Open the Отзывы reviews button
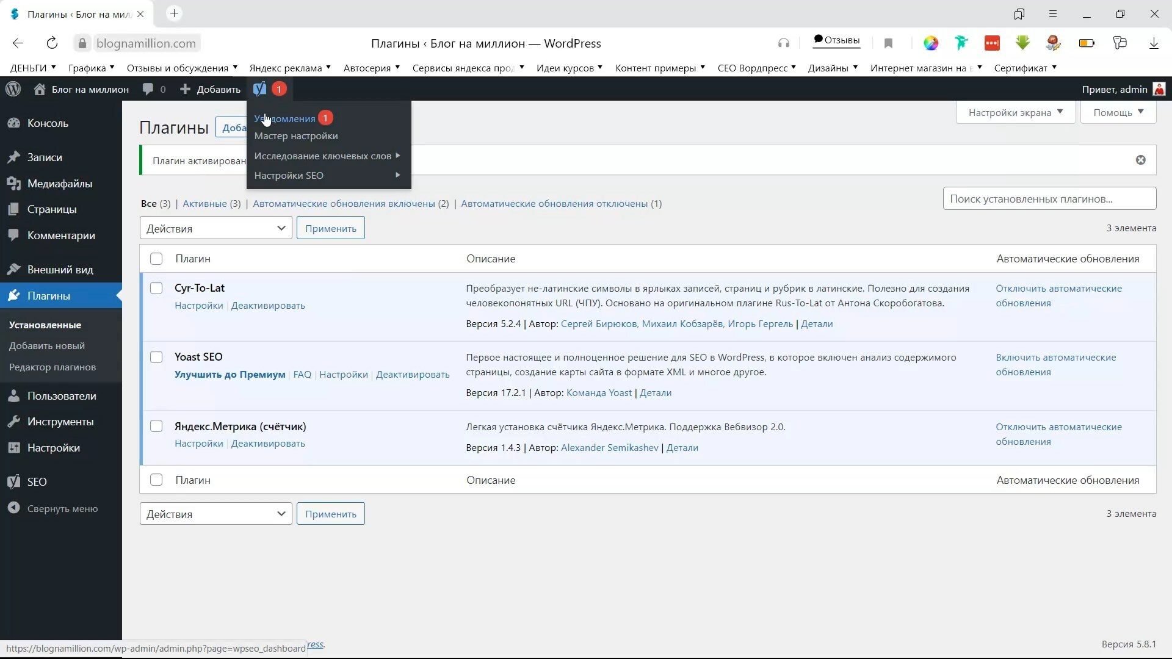The image size is (1172, 659). pos(836,40)
